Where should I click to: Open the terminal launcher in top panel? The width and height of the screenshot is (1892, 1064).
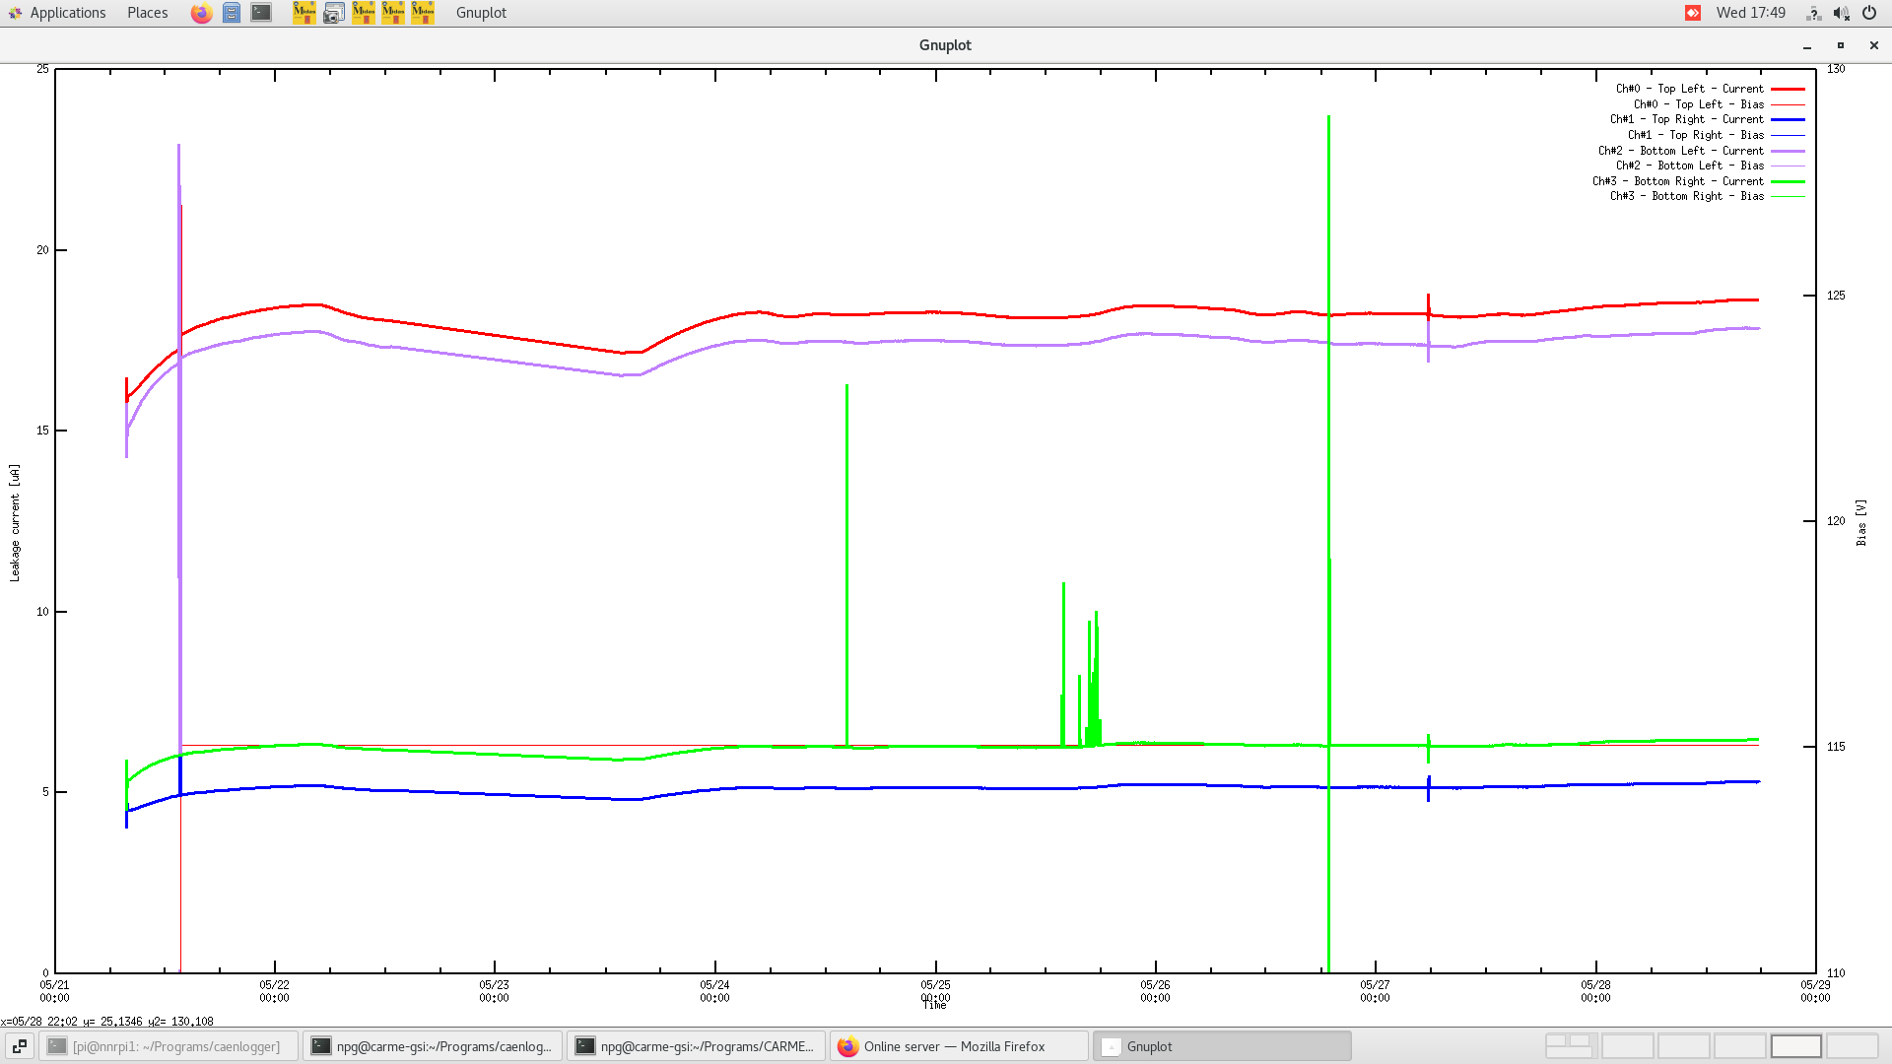261,13
